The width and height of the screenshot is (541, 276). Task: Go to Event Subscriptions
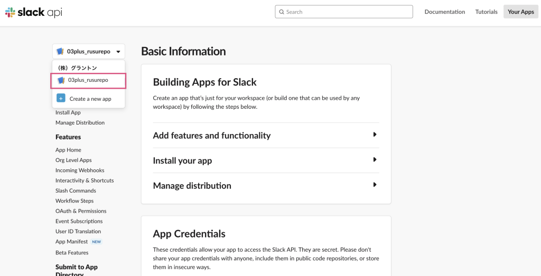tap(79, 221)
